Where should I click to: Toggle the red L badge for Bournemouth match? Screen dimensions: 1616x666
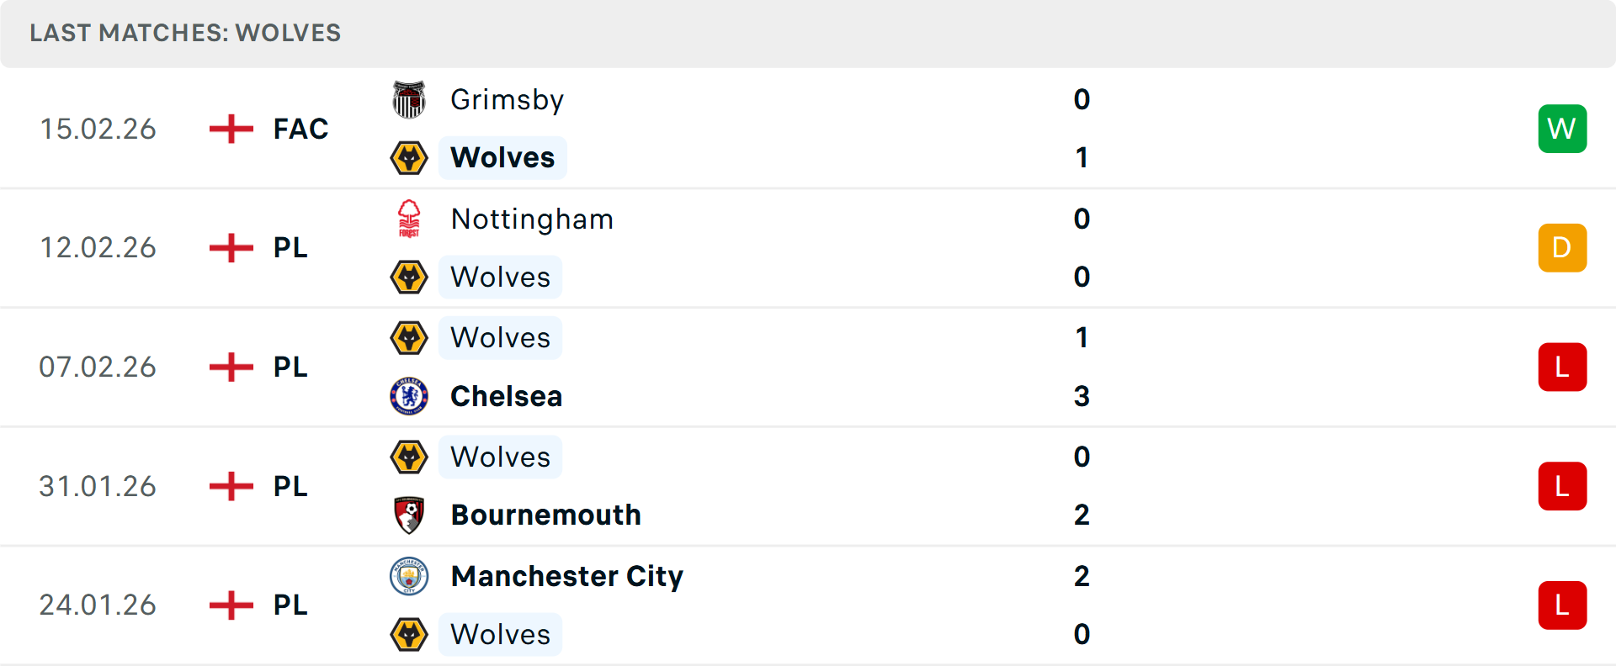(x=1562, y=486)
